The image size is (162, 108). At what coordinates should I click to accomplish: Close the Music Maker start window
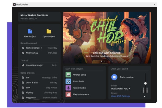tap(155, 4)
